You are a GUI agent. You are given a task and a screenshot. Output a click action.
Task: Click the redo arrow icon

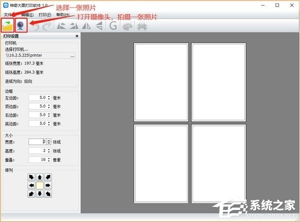tap(47, 26)
